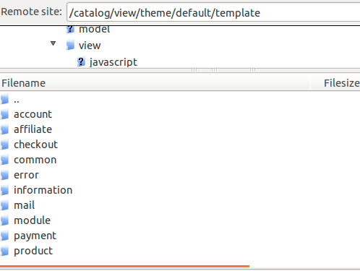
Task: Click the folder icon next to product
Action: [4, 251]
